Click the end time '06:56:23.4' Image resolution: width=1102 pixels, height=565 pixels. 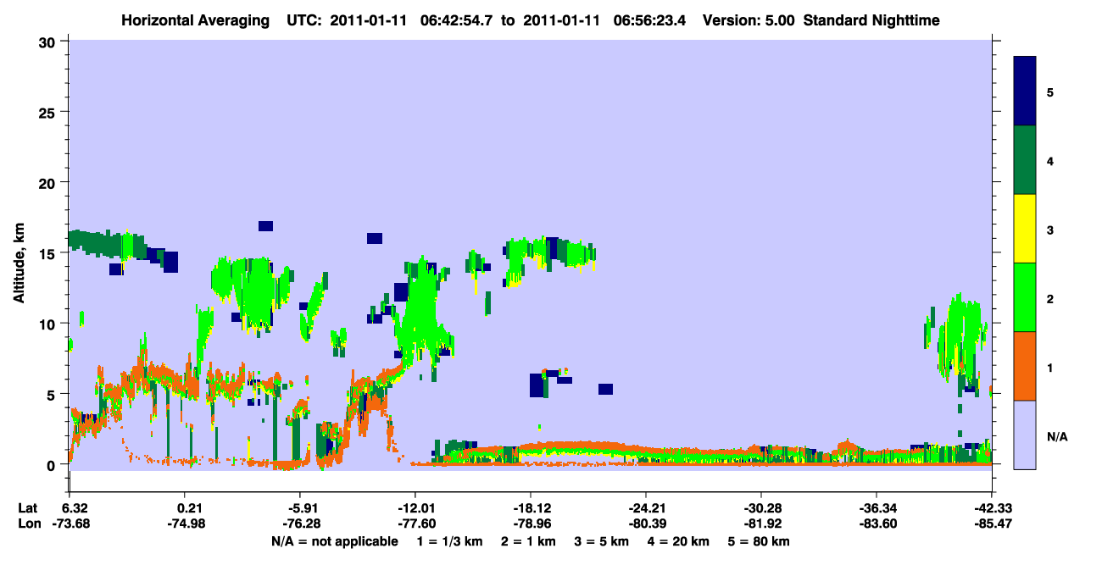tap(652, 19)
